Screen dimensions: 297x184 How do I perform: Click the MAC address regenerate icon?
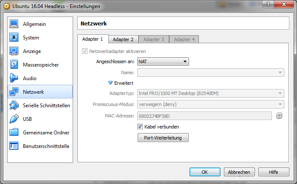tap(279, 116)
